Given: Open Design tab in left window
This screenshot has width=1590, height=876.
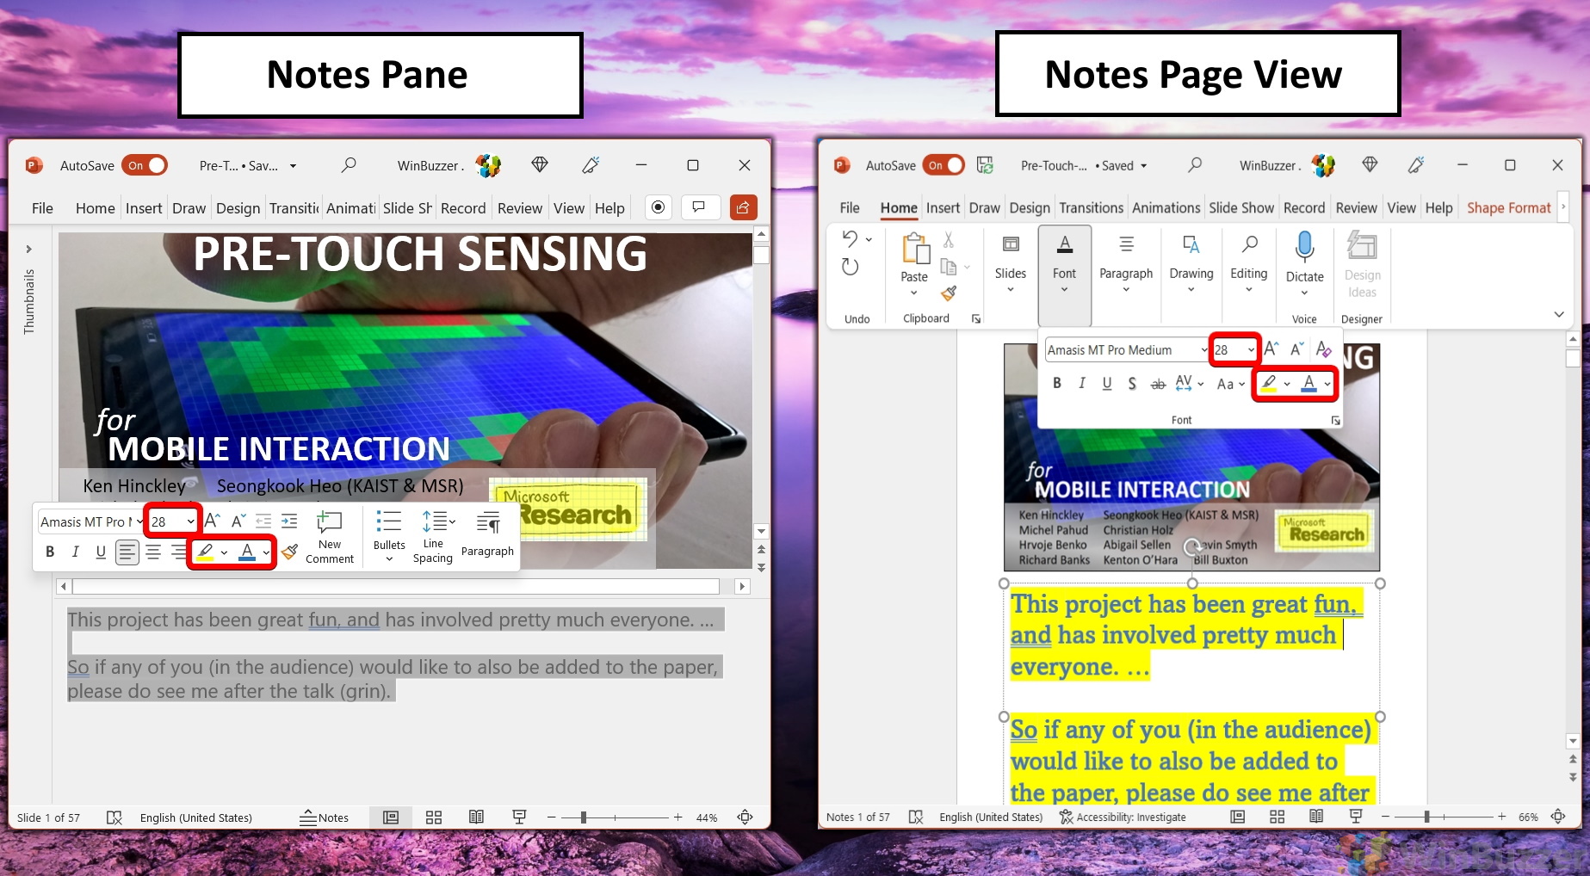Looking at the screenshot, I should tap(238, 208).
